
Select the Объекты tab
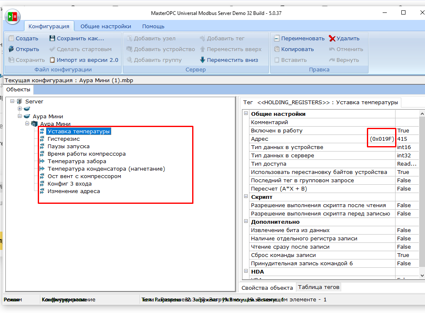(x=18, y=89)
